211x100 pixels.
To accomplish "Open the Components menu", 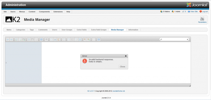I will tap(44, 12).
